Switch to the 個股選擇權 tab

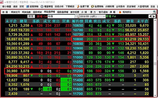click(x=63, y=12)
